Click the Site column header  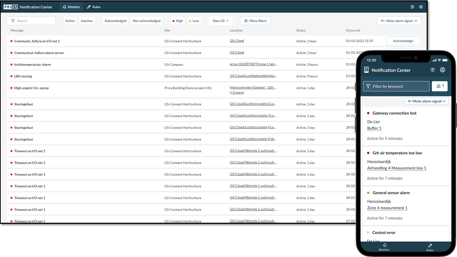point(167,30)
